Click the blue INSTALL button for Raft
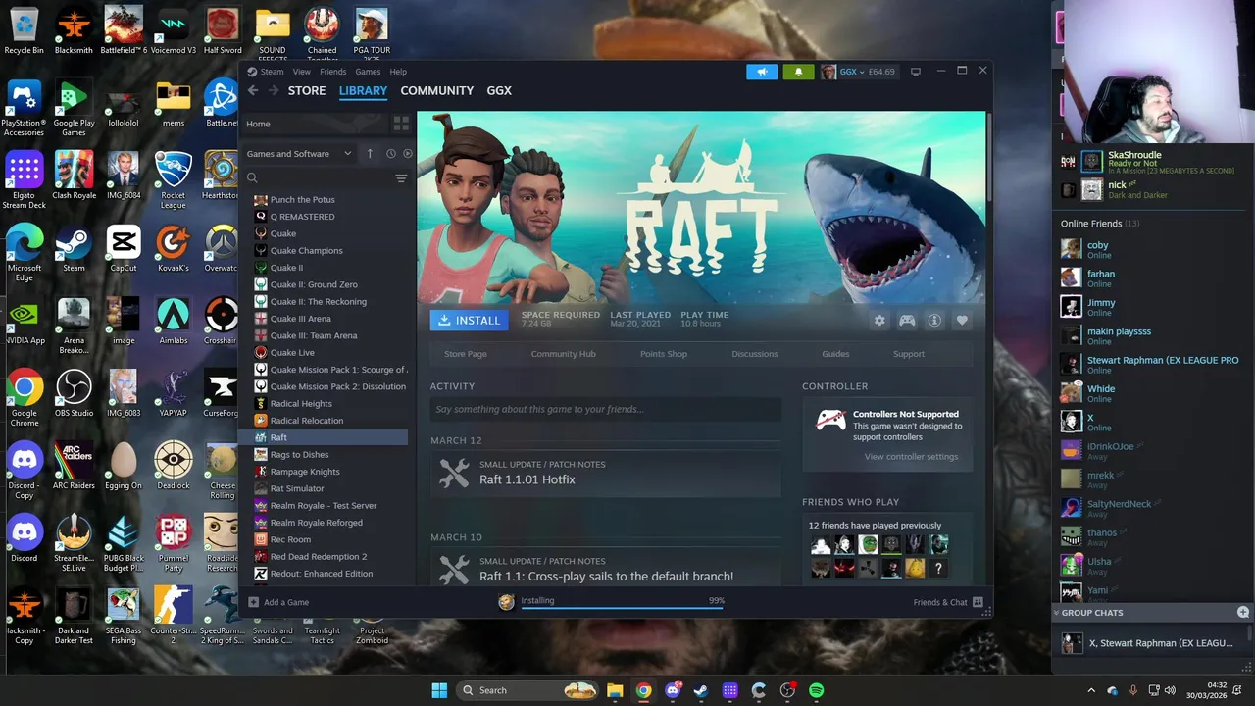Screen dimensions: 1255x706 470,321
